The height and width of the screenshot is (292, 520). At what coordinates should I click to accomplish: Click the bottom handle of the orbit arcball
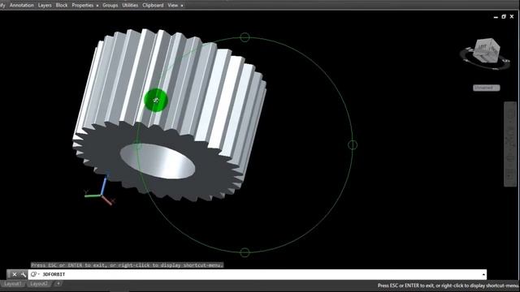[245, 252]
